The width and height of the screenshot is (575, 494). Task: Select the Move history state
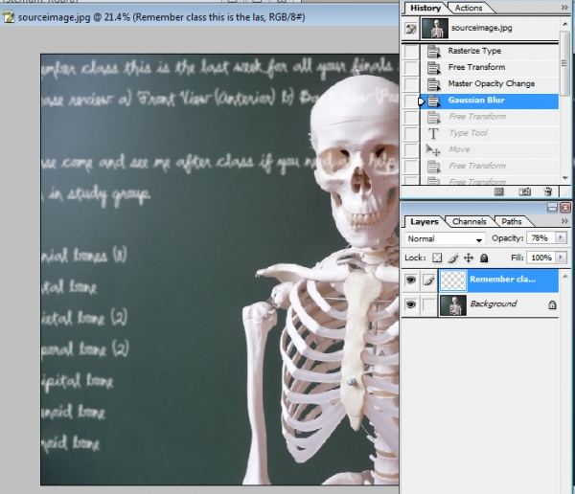490,150
